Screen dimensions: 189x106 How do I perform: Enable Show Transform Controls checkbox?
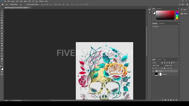(x=26, y=4)
